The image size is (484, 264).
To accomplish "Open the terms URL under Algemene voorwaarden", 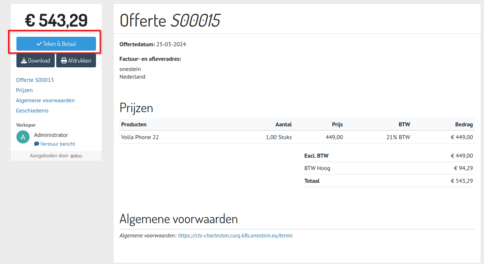I will [x=235, y=236].
